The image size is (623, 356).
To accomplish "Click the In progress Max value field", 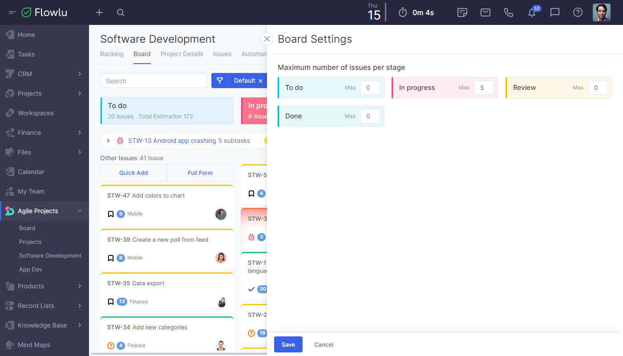I will click(484, 88).
